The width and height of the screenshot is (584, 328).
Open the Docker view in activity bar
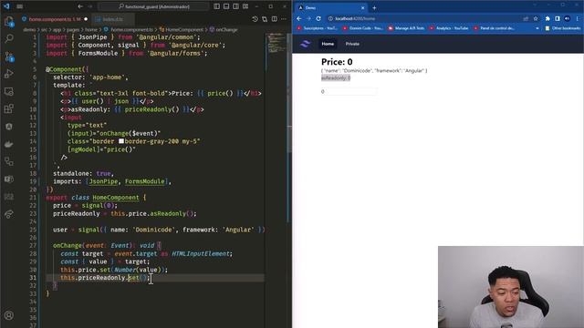tap(9, 144)
